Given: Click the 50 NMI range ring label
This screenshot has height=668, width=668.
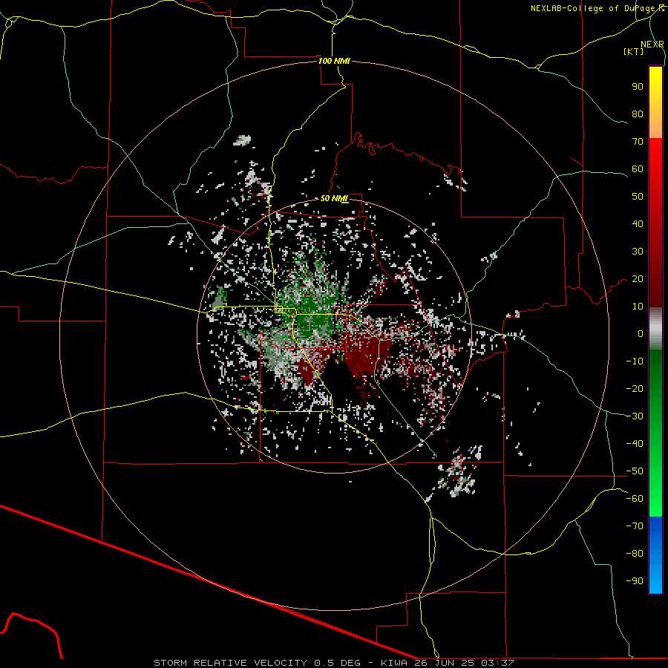Looking at the screenshot, I should [x=334, y=198].
